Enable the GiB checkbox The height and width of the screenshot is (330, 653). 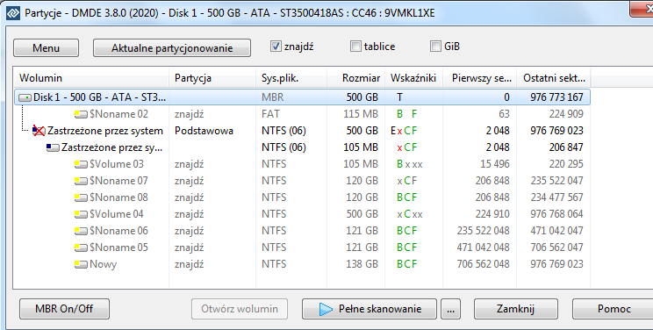[x=435, y=47]
